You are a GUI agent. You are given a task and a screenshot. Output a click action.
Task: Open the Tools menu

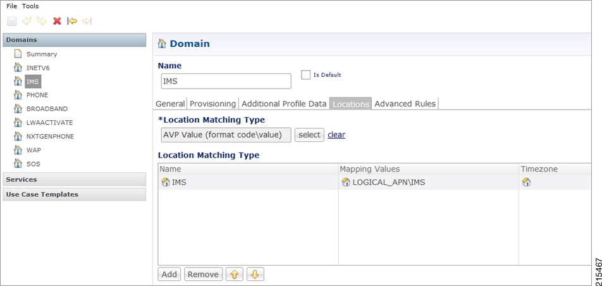[x=30, y=6]
